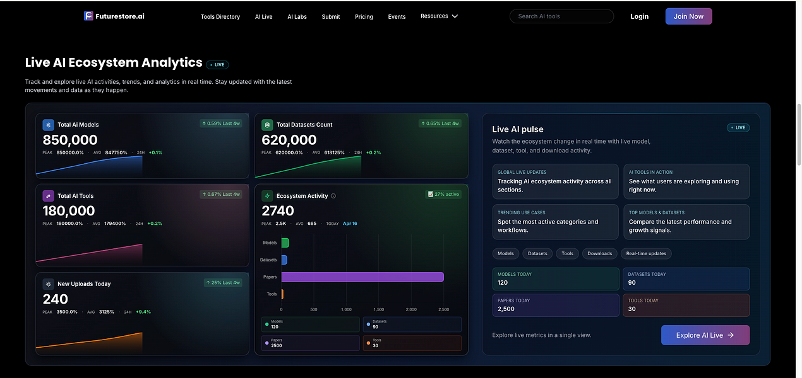Click the +9.4% 24H change value
802x378 pixels.
pyautogui.click(x=143, y=312)
